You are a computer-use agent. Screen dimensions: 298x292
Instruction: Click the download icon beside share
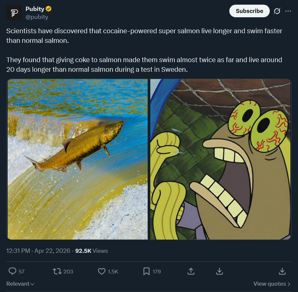(x=219, y=271)
